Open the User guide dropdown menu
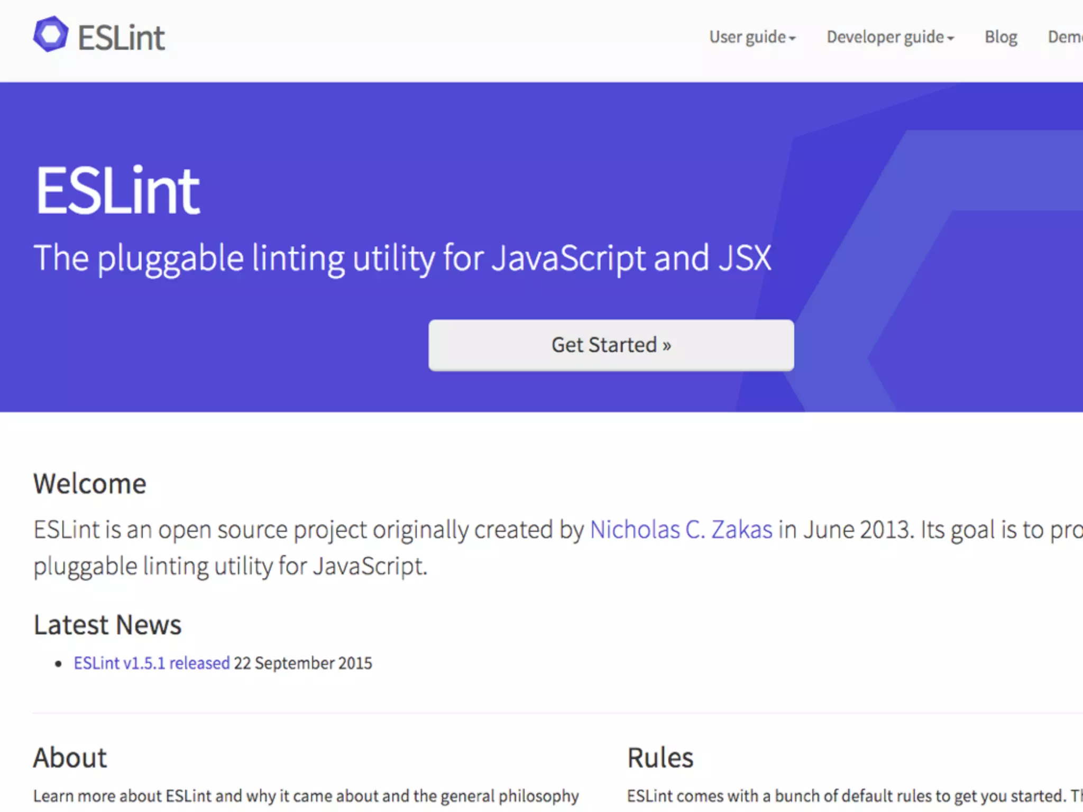Image resolution: width=1083 pixels, height=812 pixels. (747, 37)
